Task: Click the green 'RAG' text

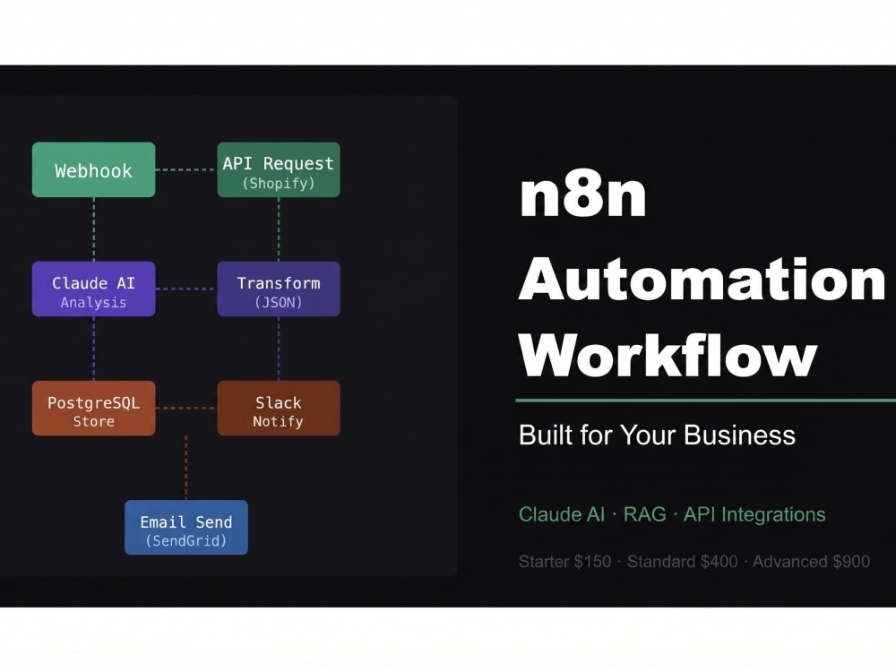Action: (644, 514)
